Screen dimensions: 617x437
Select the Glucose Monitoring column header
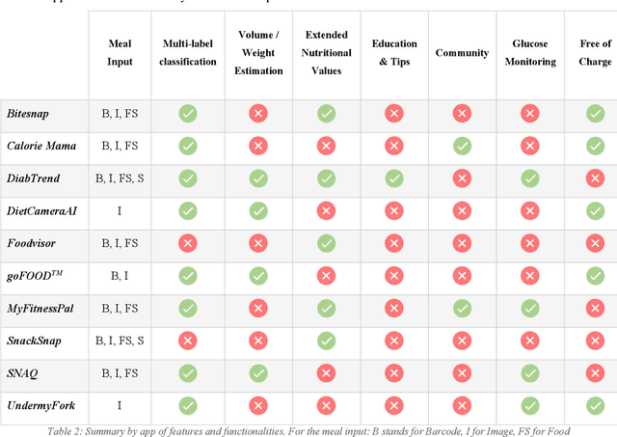529,53
